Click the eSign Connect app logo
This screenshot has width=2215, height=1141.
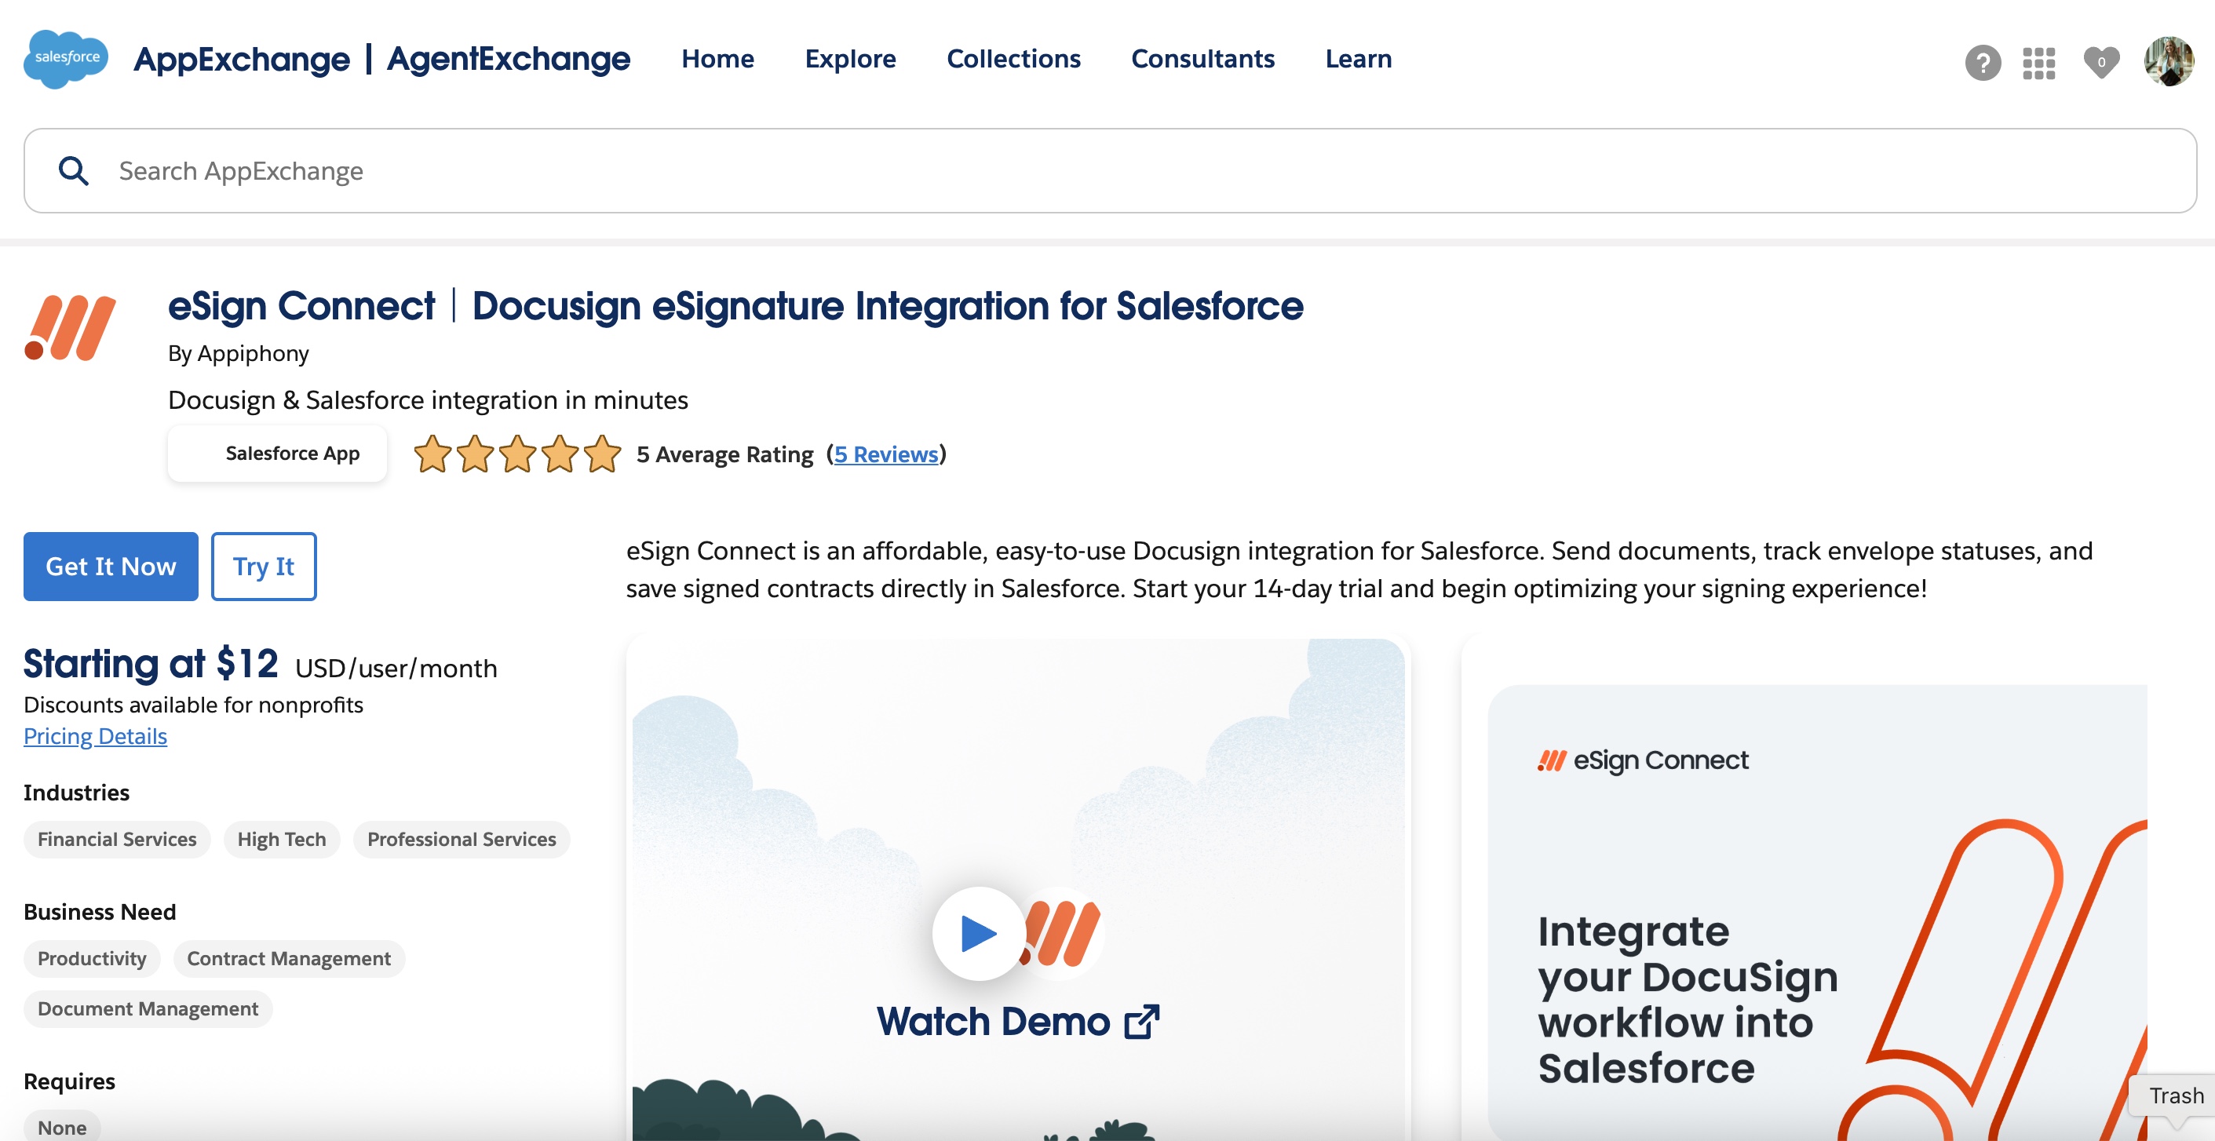[71, 327]
